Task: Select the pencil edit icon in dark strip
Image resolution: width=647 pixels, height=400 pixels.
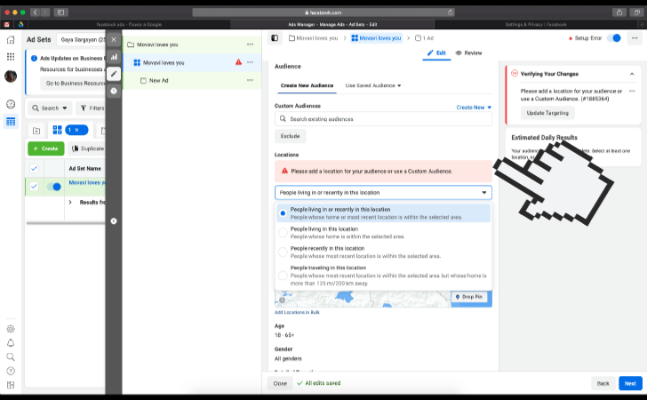Action: (x=114, y=74)
